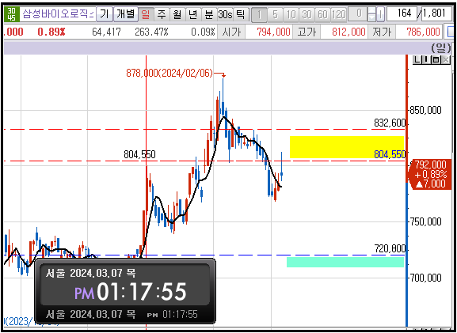Image resolution: width=457 pixels, height=333 pixels.
Task: Click the narrow bar button after stepper
Action: 380,14
